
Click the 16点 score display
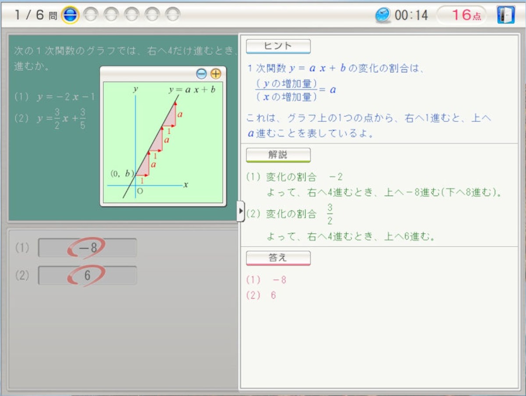[x=461, y=15]
